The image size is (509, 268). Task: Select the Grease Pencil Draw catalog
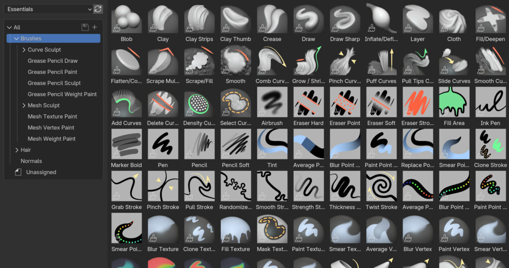53,61
